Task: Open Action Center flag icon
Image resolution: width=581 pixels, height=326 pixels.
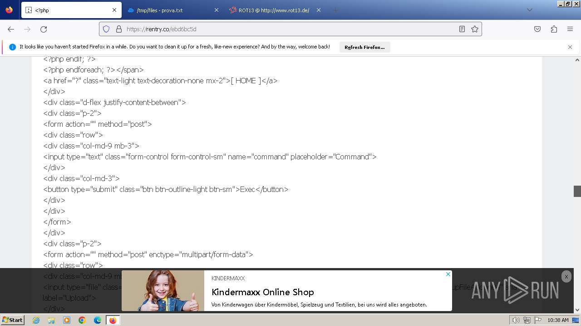Action: (x=538, y=320)
